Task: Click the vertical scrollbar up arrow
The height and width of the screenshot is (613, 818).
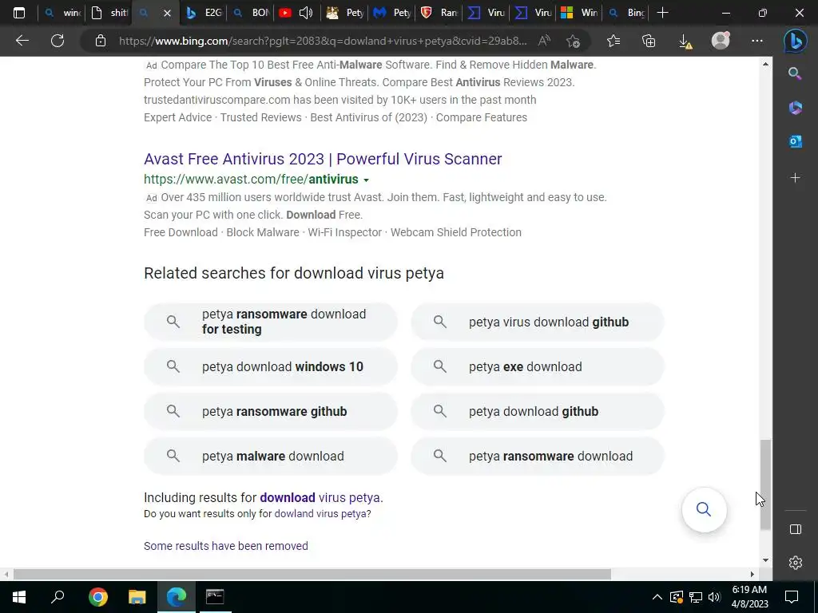Action: pyautogui.click(x=765, y=64)
